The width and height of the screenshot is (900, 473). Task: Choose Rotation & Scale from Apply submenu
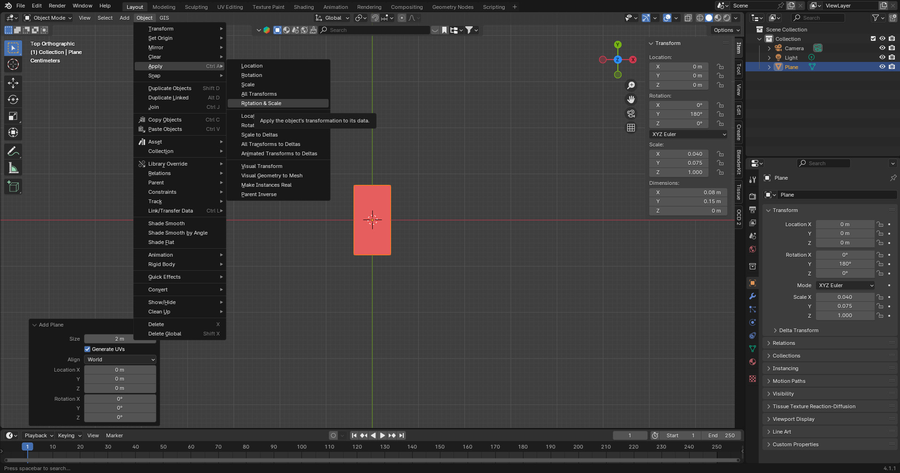[261, 103]
